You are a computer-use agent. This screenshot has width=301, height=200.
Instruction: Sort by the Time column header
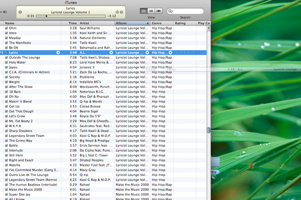pyautogui.click(x=70, y=23)
